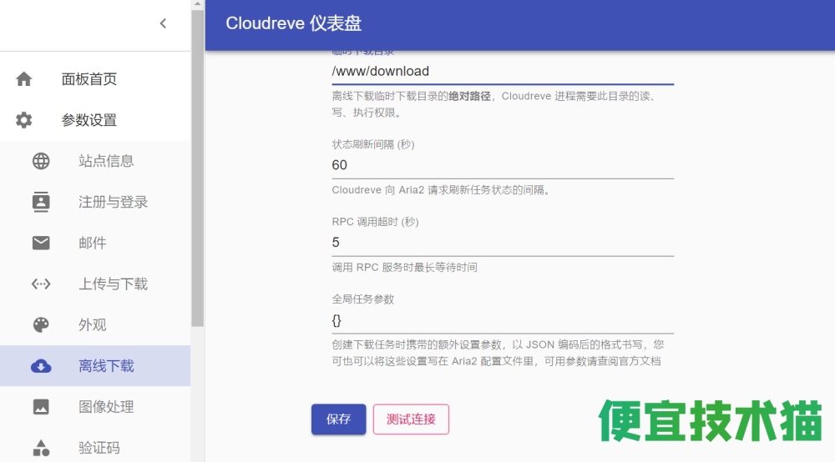Open 站点信息 settings page
Viewport: 835px width, 462px height.
pos(95,161)
